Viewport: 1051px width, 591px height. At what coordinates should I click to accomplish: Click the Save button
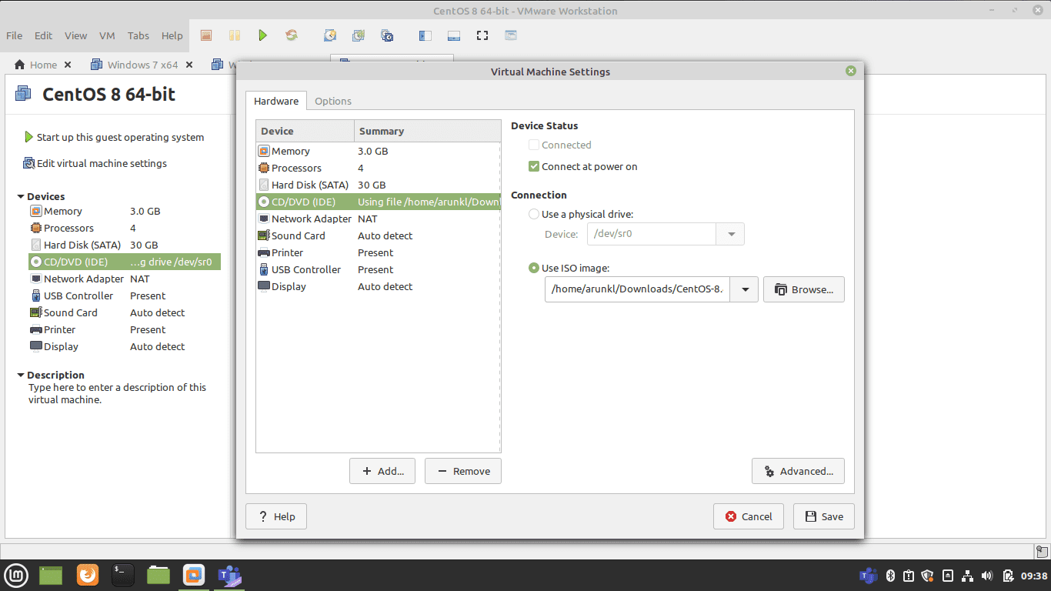click(x=824, y=516)
